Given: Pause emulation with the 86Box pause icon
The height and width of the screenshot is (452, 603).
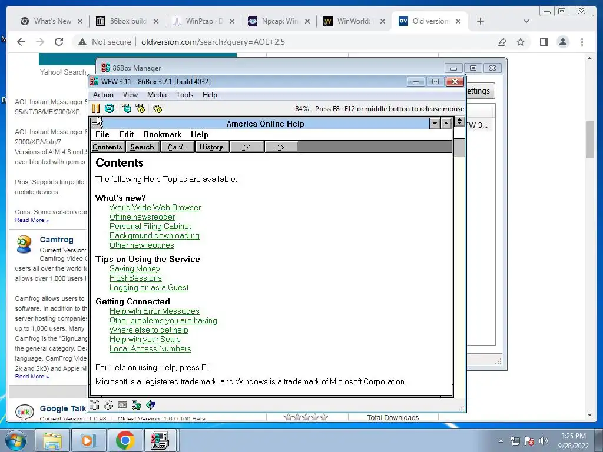Looking at the screenshot, I should coord(96,108).
